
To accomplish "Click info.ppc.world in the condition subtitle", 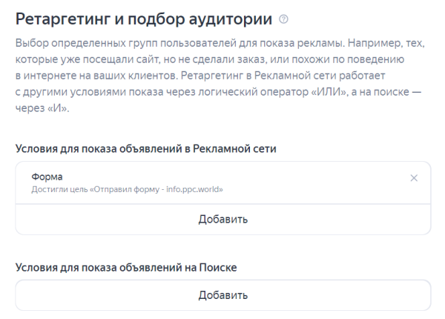I will (197, 189).
